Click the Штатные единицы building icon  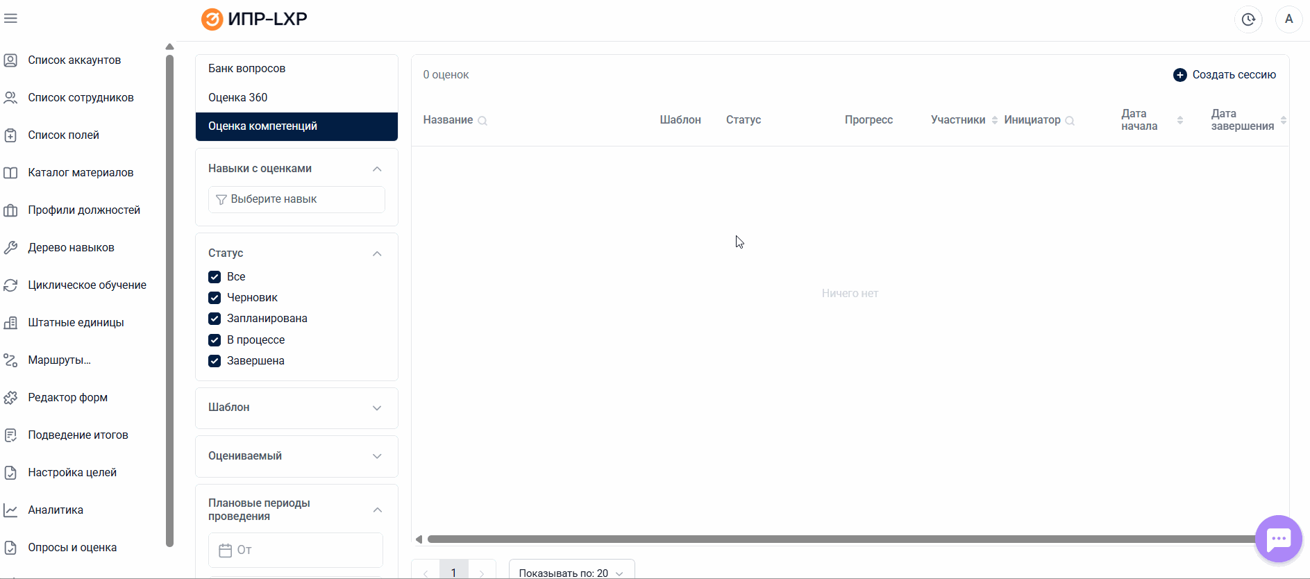pyautogui.click(x=10, y=323)
